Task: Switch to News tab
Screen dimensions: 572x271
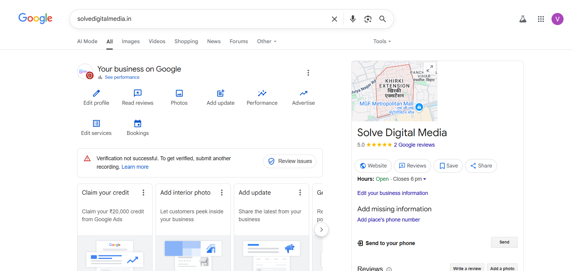Action: [214, 41]
